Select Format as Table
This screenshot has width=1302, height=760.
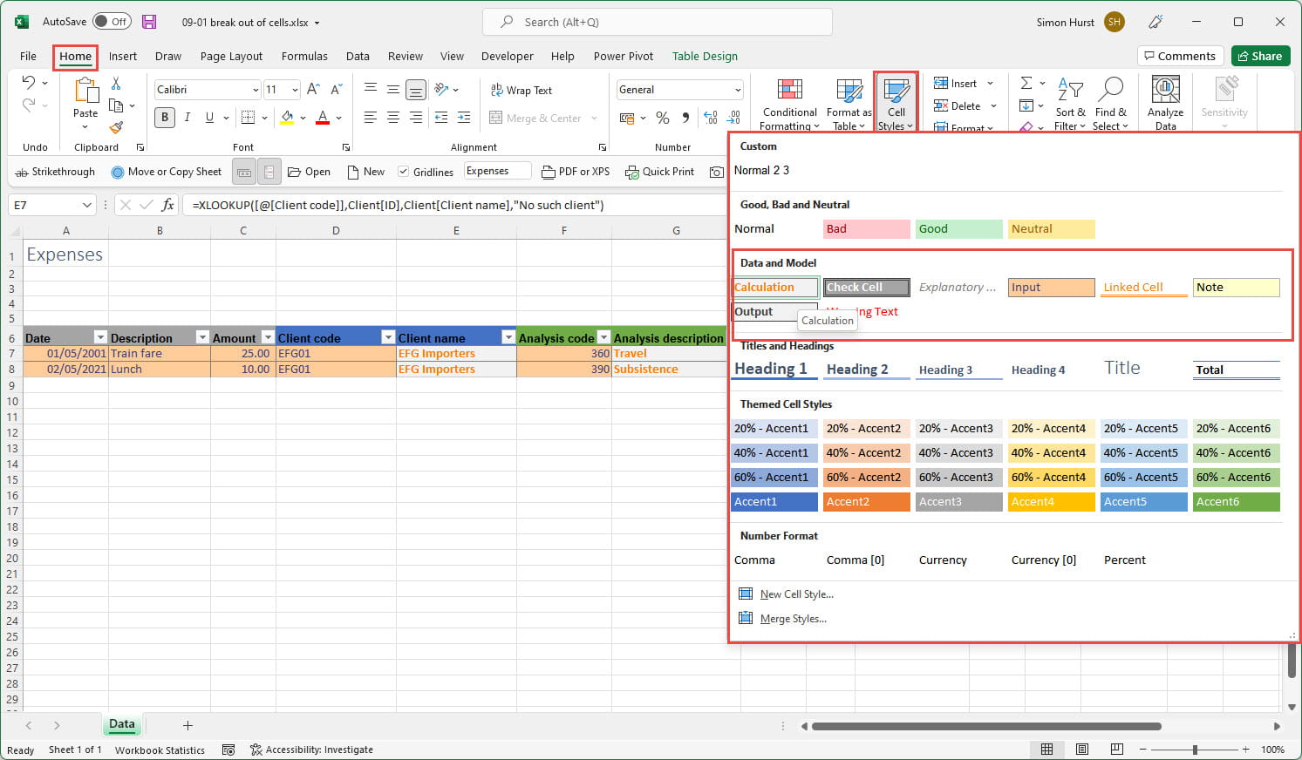(847, 103)
